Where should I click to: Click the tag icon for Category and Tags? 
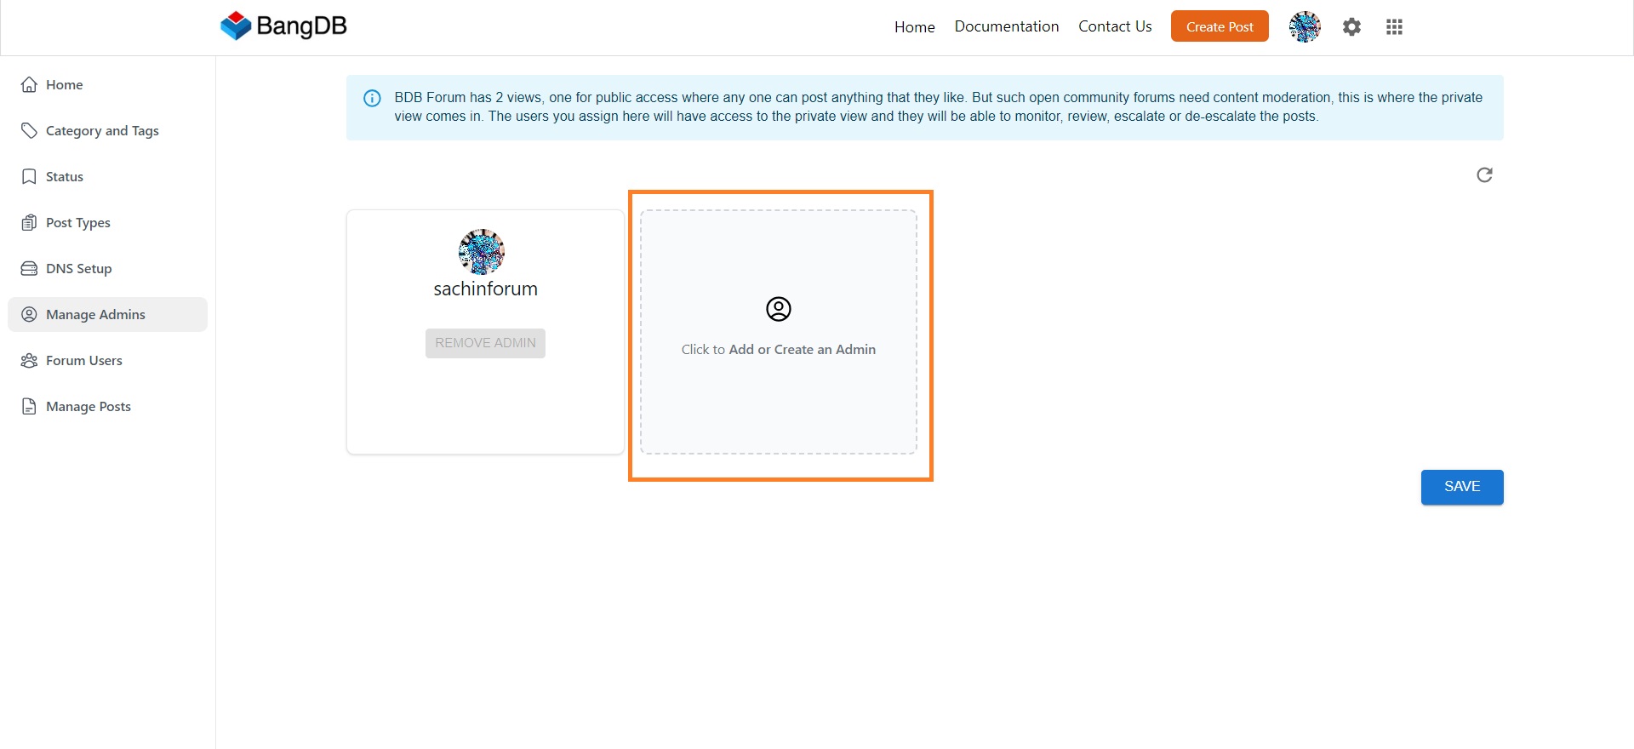(x=29, y=130)
